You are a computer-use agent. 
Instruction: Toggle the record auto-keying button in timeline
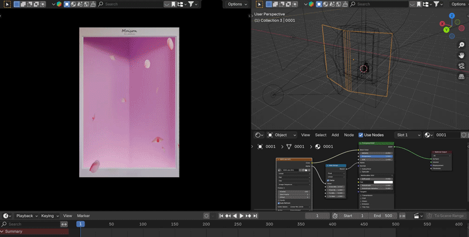[x=206, y=216]
